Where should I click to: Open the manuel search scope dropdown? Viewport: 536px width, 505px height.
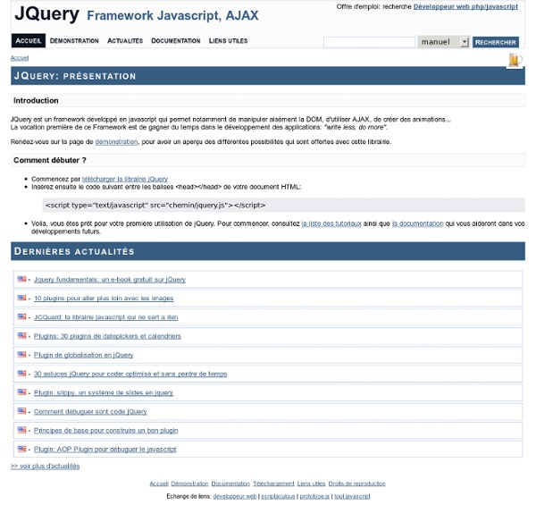(443, 42)
